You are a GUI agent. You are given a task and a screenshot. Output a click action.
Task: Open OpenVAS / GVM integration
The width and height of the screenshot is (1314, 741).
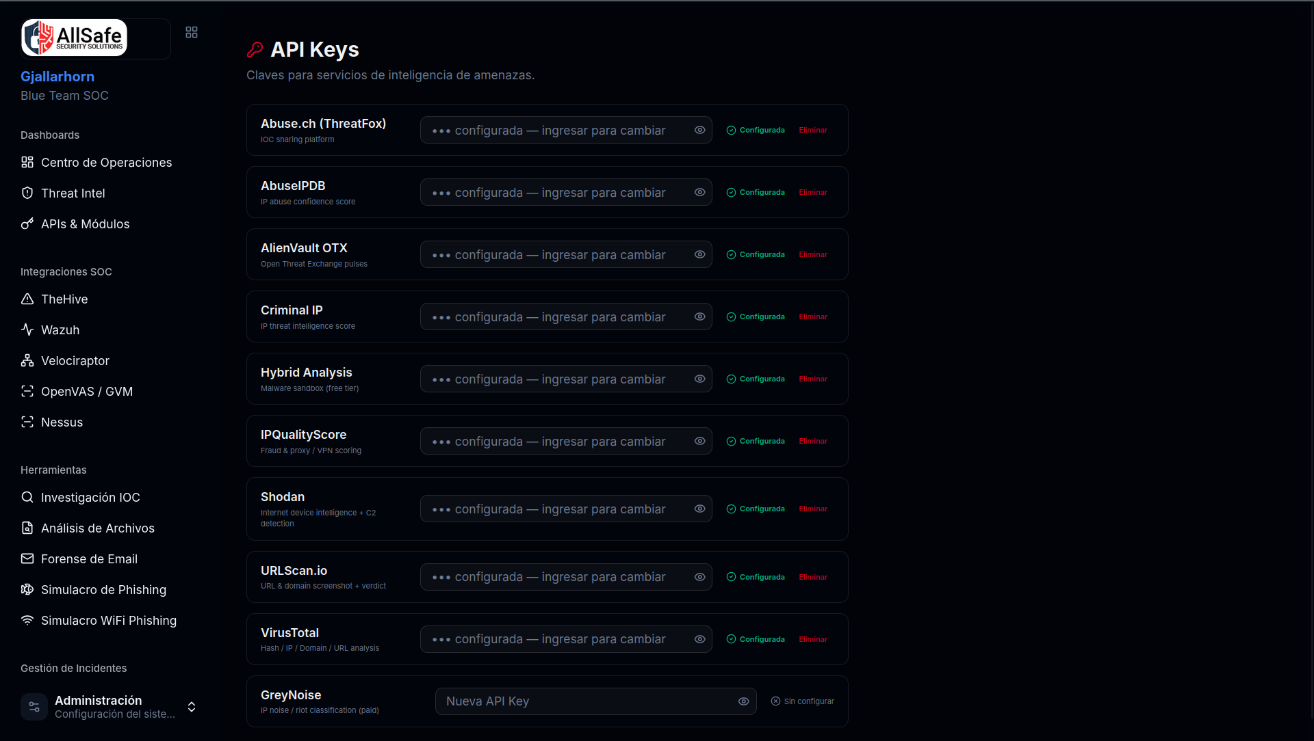click(x=87, y=392)
